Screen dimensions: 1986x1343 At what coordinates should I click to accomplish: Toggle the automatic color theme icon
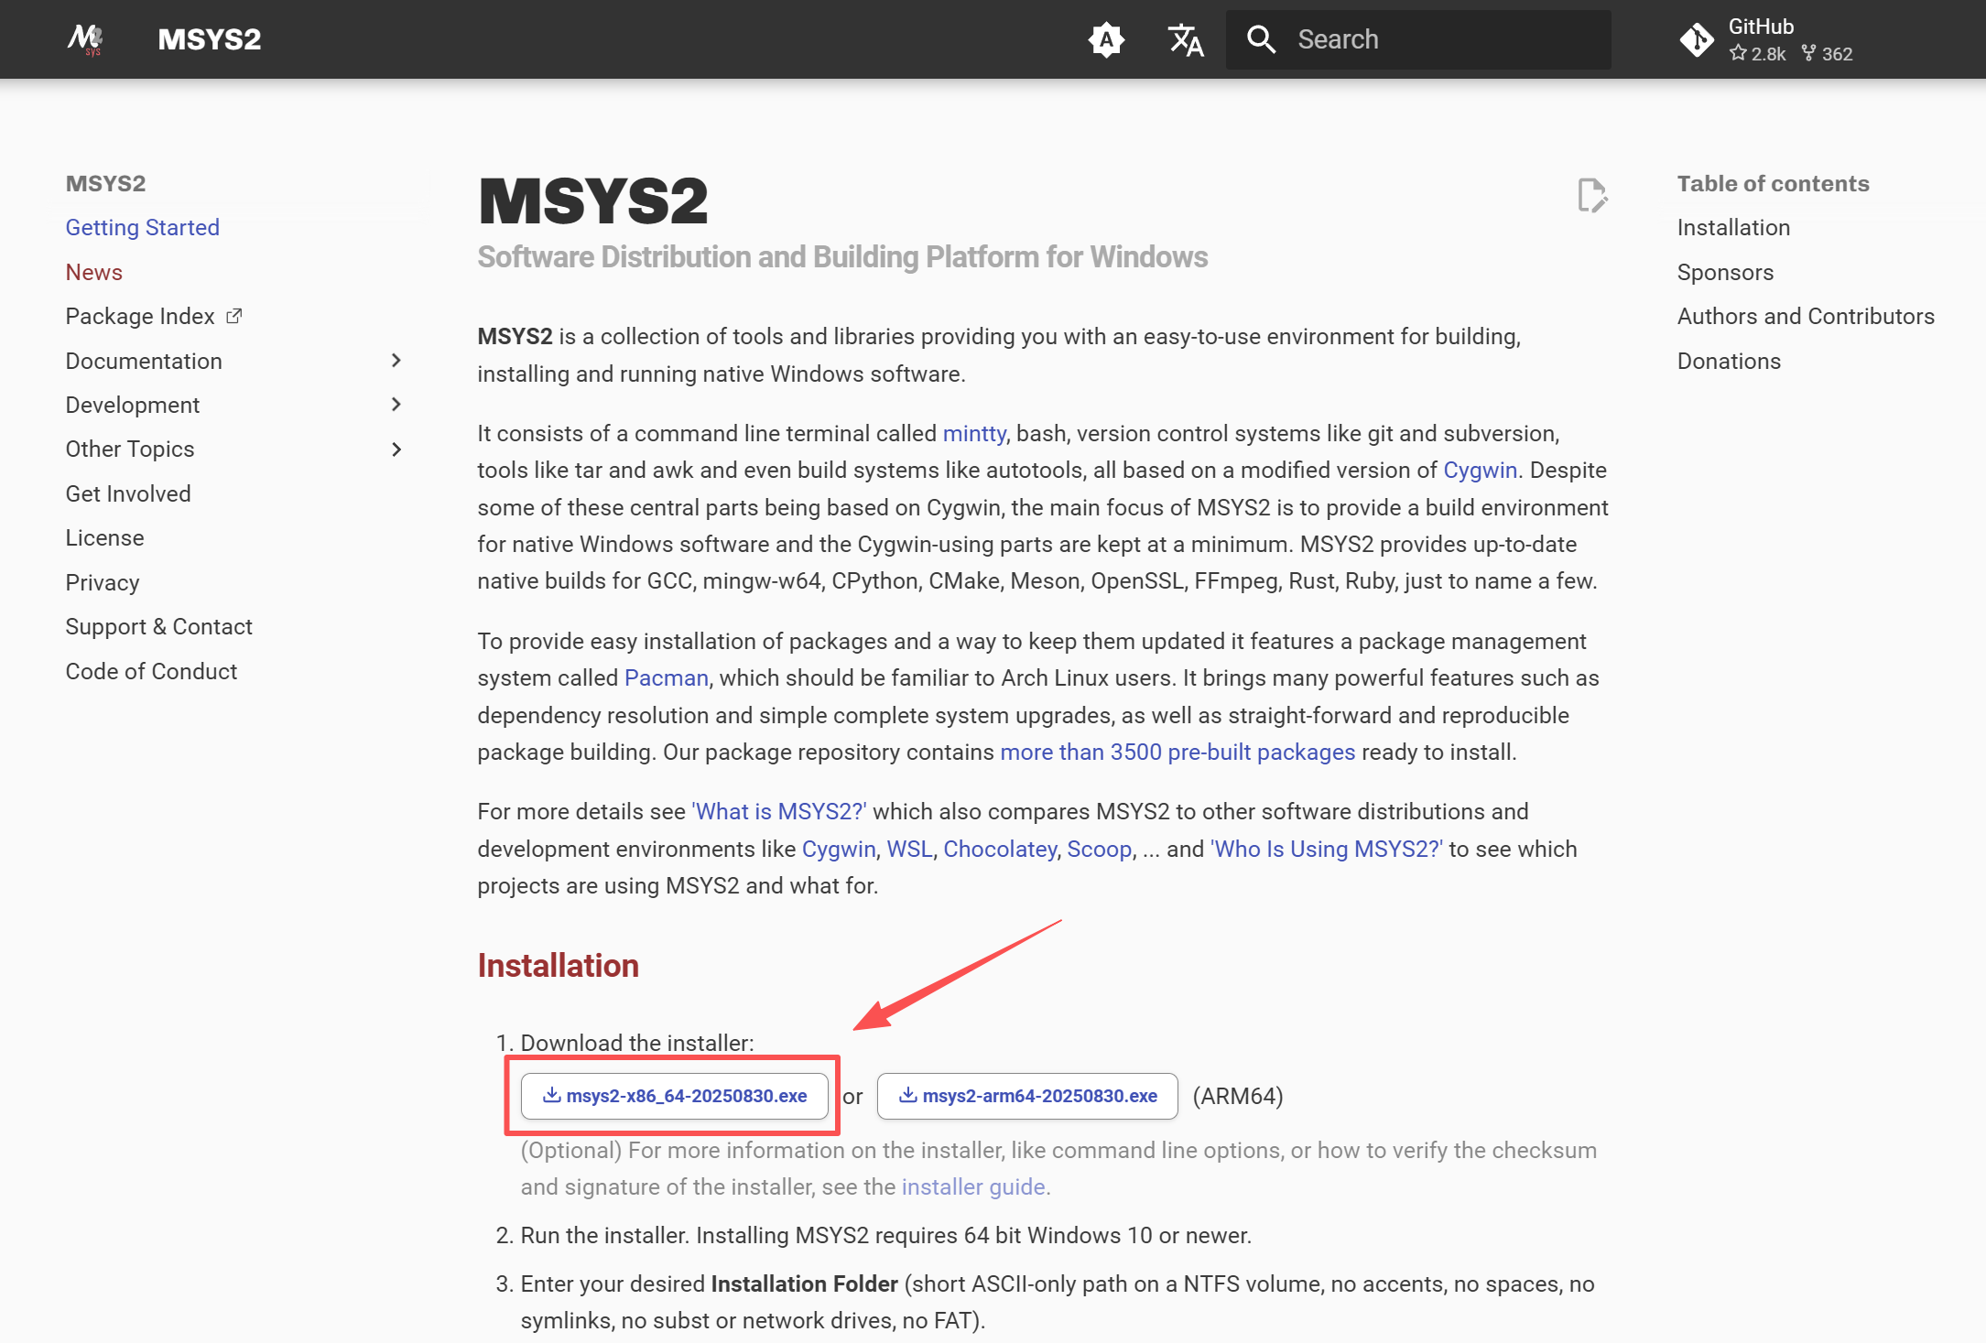[1106, 39]
